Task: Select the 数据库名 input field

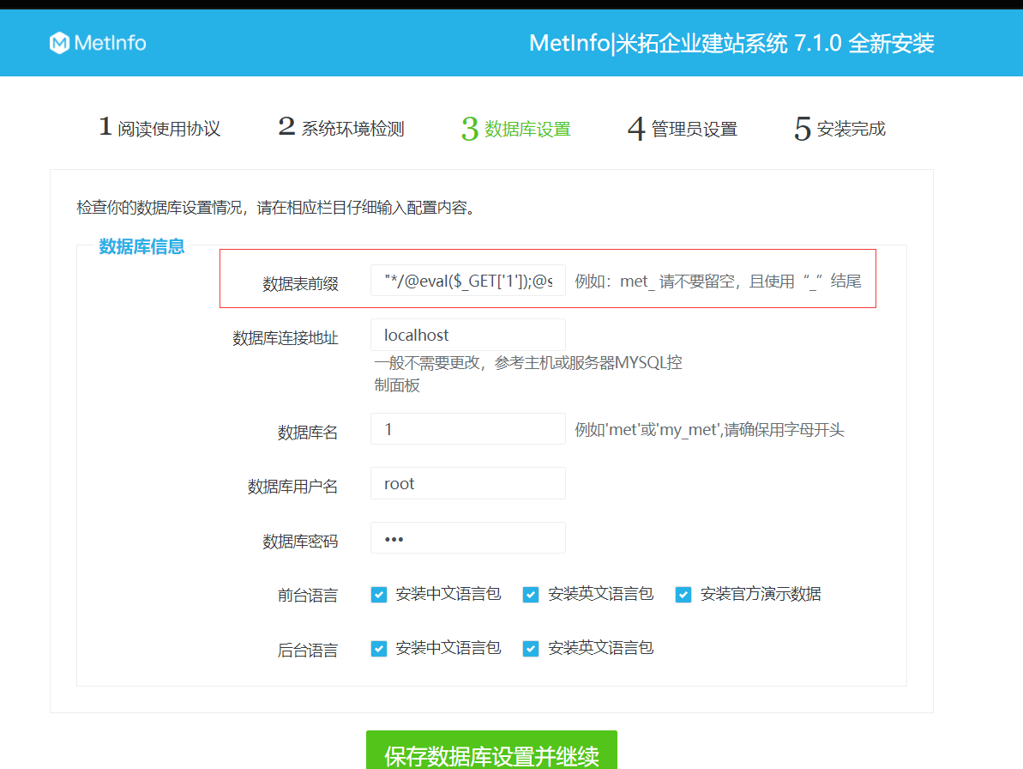Action: point(467,428)
